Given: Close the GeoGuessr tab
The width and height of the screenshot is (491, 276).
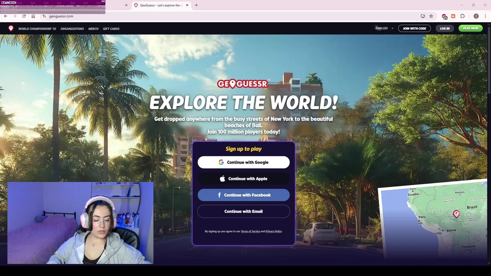Looking at the screenshot, I should tap(187, 5).
